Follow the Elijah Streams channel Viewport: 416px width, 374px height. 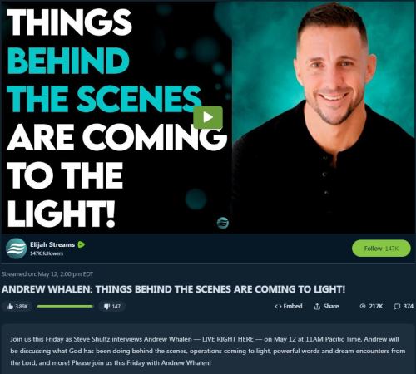tap(381, 249)
